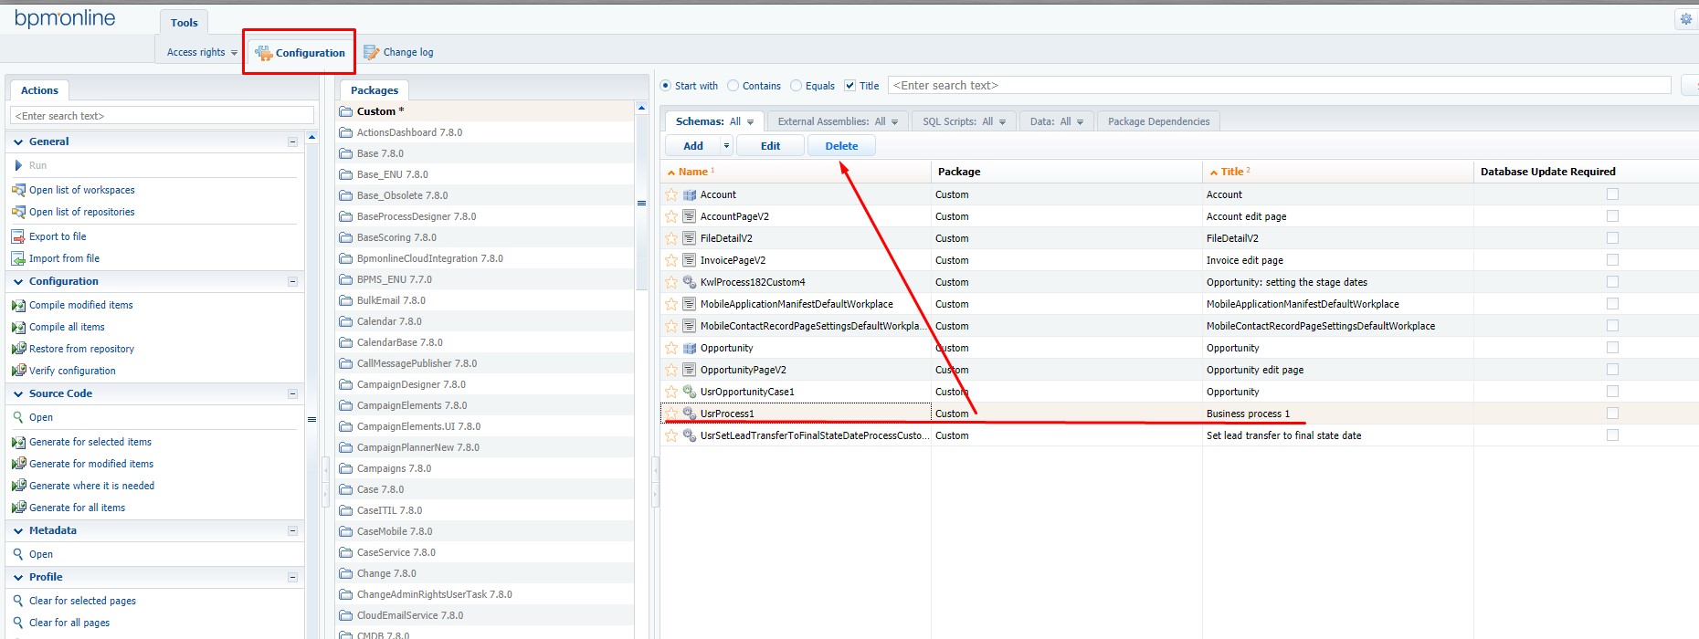Image resolution: width=1699 pixels, height=639 pixels.
Task: Click the Generate for all items icon
Action: (x=18, y=508)
